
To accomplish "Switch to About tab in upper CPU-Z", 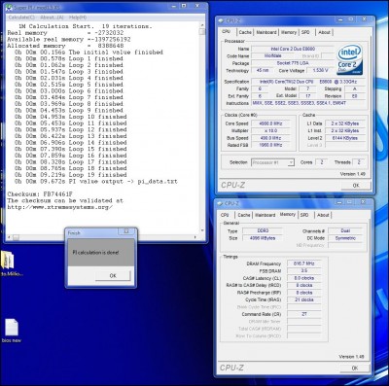I will [x=324, y=32].
